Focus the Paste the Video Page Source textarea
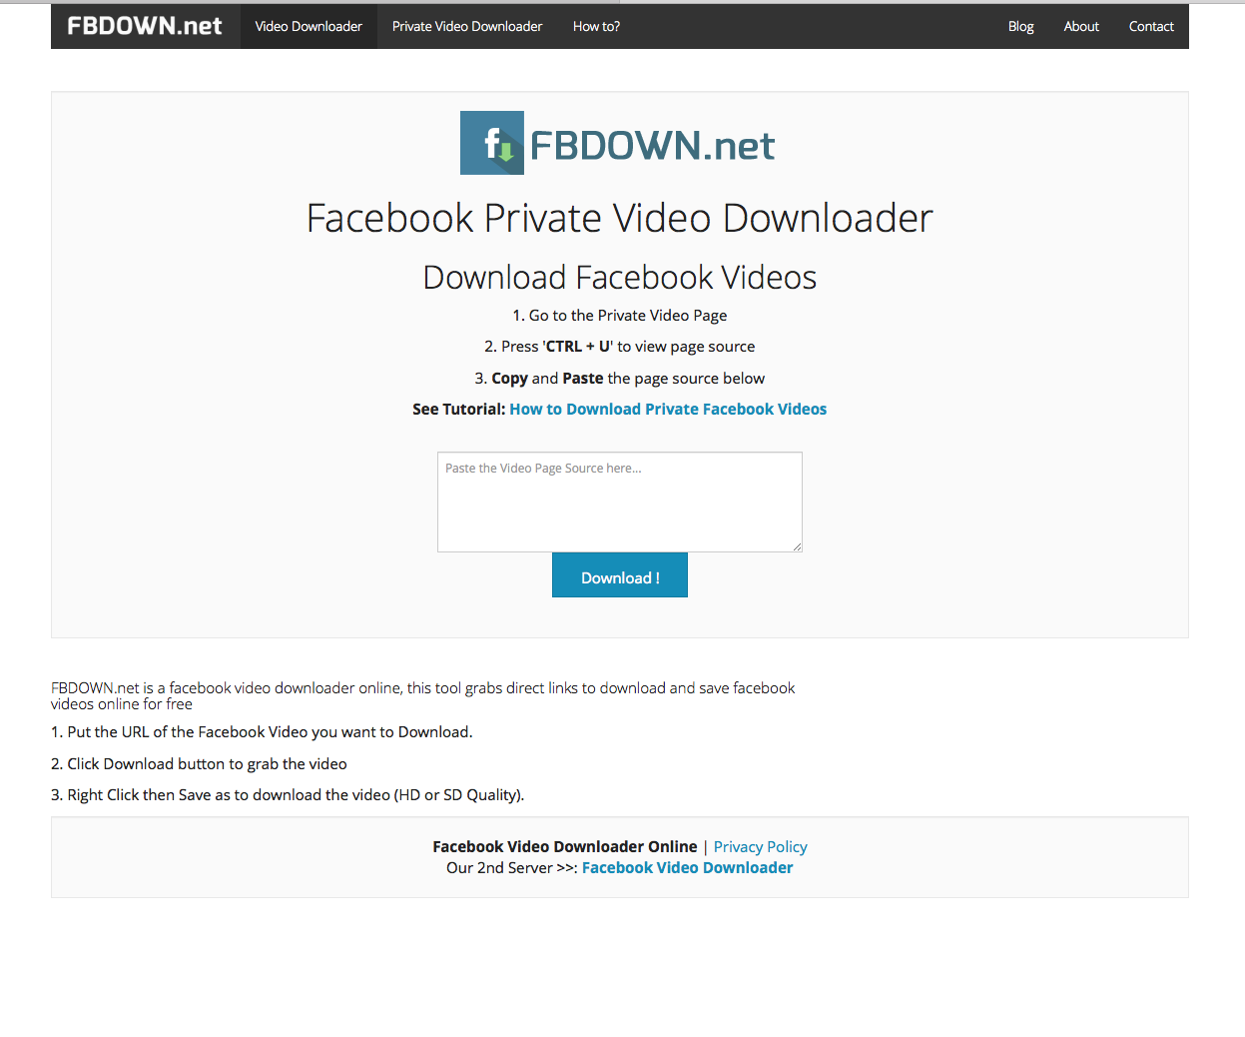The height and width of the screenshot is (1037, 1245). (620, 502)
